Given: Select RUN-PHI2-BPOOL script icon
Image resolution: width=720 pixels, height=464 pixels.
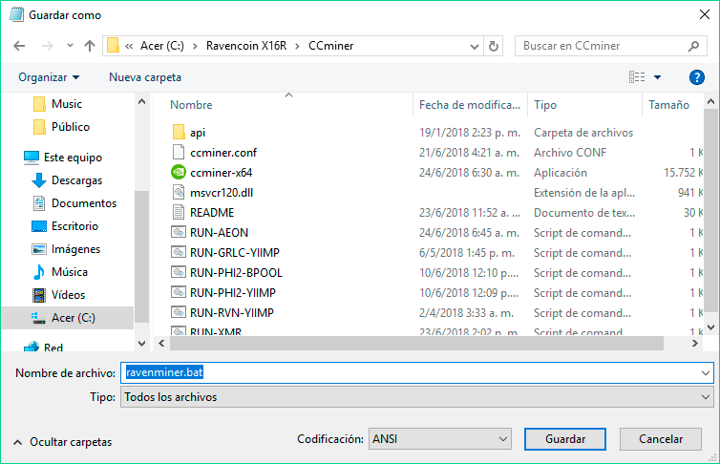Looking at the screenshot, I should (179, 273).
